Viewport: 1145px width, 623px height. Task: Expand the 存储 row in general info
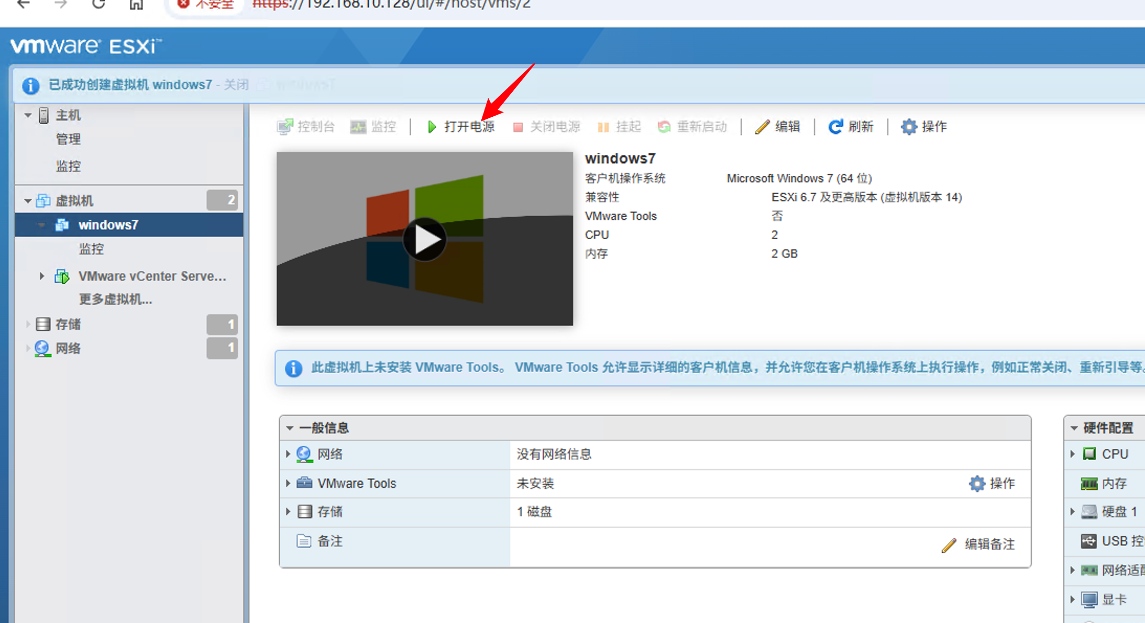[288, 511]
